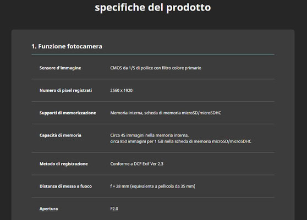Click the 'circa 850 immagini per 1 GB' line

point(180,141)
